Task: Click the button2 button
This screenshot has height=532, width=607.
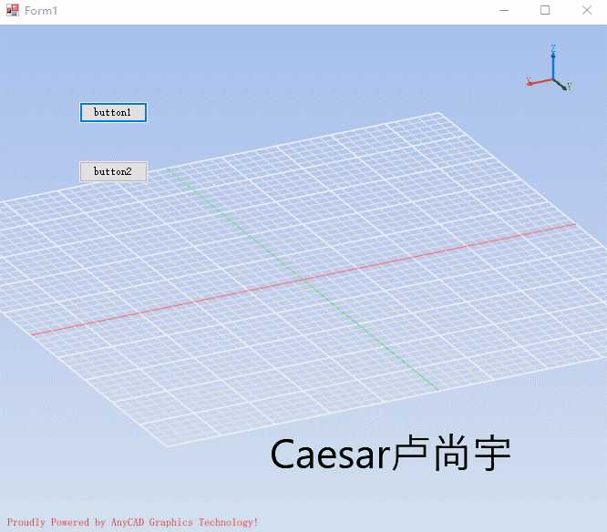Action: [x=113, y=171]
